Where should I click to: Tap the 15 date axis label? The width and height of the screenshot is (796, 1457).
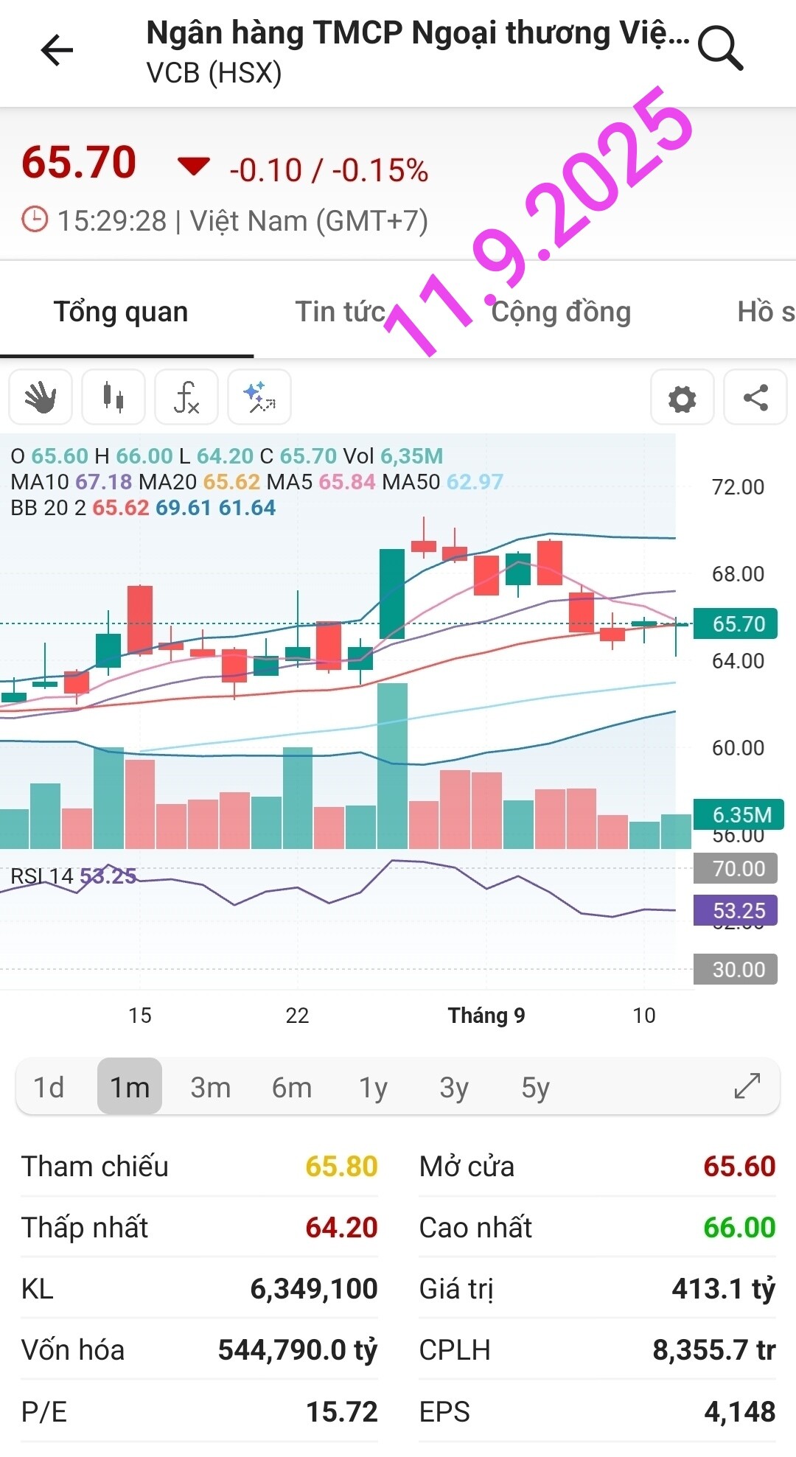point(140,1016)
